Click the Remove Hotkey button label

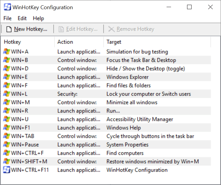(135, 29)
